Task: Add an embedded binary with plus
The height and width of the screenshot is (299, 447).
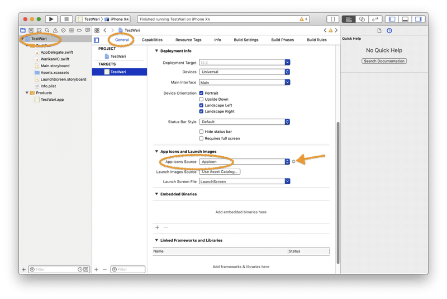Action: 157,227
